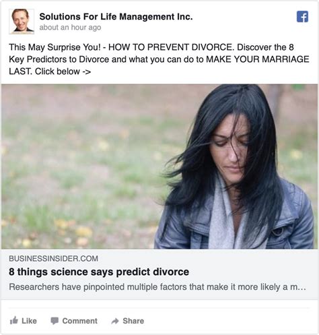Like the post via Like label
This screenshot has width=319, height=335.
pyautogui.click(x=29, y=321)
